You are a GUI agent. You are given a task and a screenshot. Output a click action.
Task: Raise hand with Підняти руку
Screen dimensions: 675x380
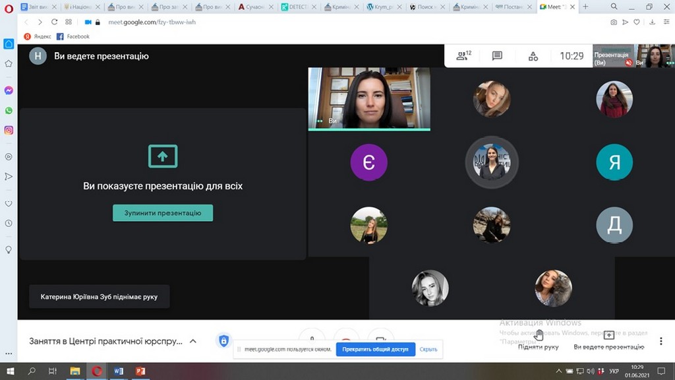click(x=539, y=340)
